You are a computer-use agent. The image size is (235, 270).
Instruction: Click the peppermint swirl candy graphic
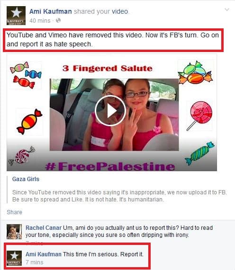click(21, 156)
